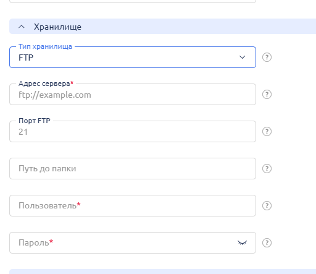
Task: Show help for Адрес сервера
Action: tap(267, 95)
